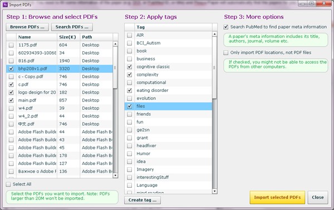Minimize the Import PDFs window
Screen dimensions: 334x210
(303, 4)
